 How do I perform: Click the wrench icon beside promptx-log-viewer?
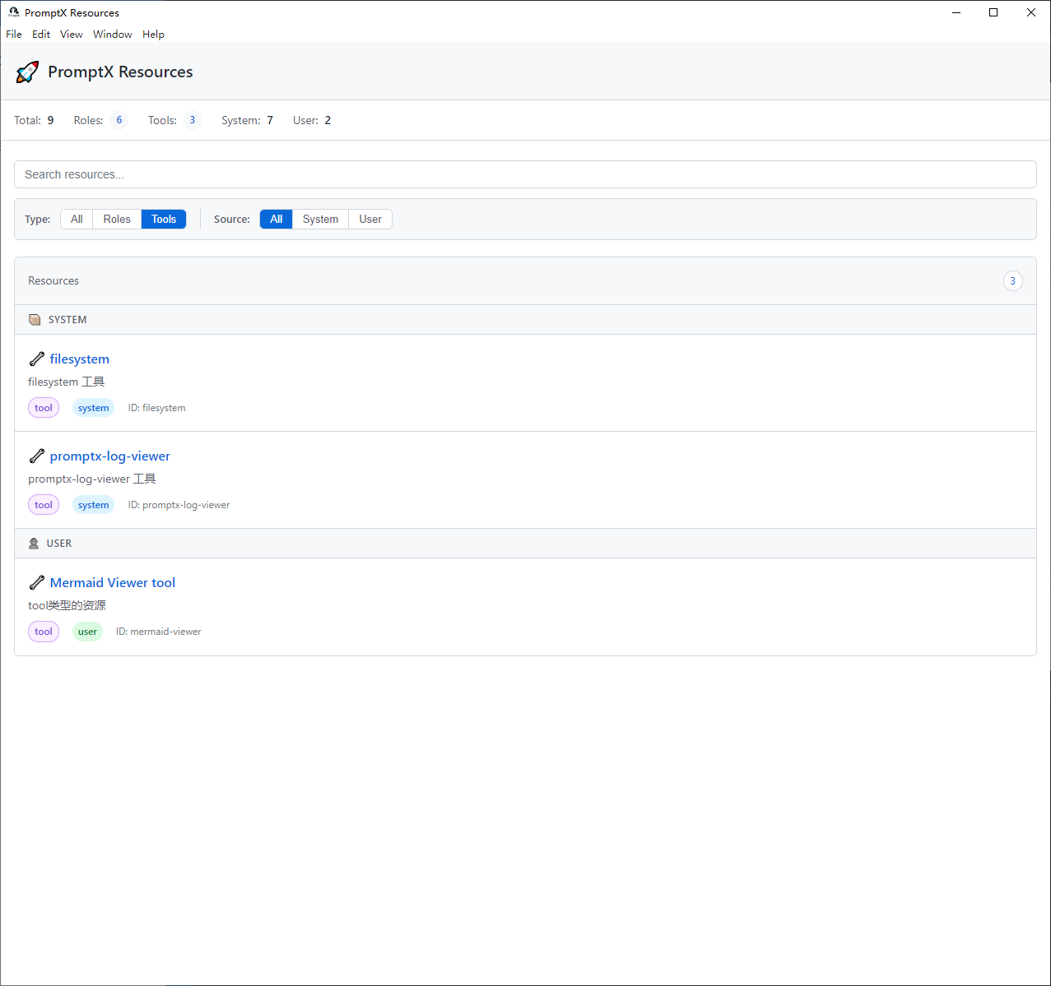click(36, 456)
